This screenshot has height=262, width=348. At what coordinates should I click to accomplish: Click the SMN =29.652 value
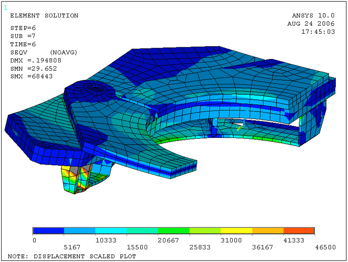(x=34, y=69)
